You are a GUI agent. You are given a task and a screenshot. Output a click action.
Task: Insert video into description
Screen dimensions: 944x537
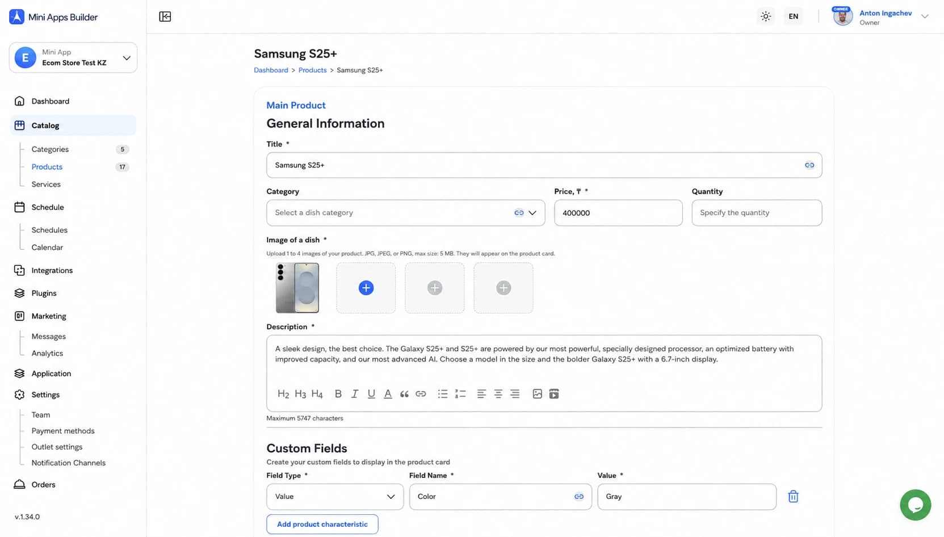pos(554,394)
